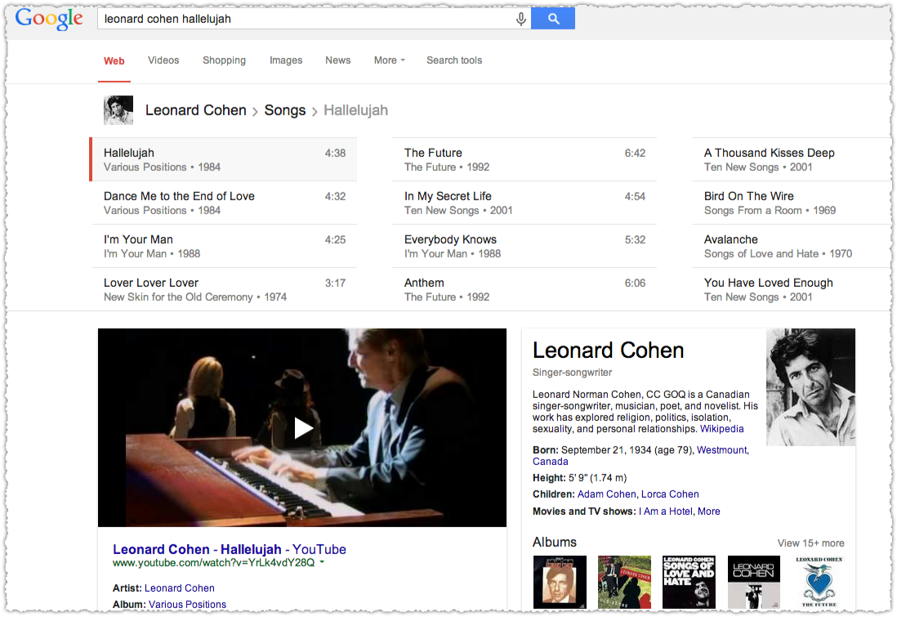Open the Shopping tab
Image resolution: width=897 pixels, height=617 pixels.
pos(224,60)
